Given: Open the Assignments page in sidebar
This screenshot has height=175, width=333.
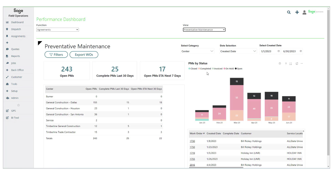Looking at the screenshot, I should click(x=18, y=36).
